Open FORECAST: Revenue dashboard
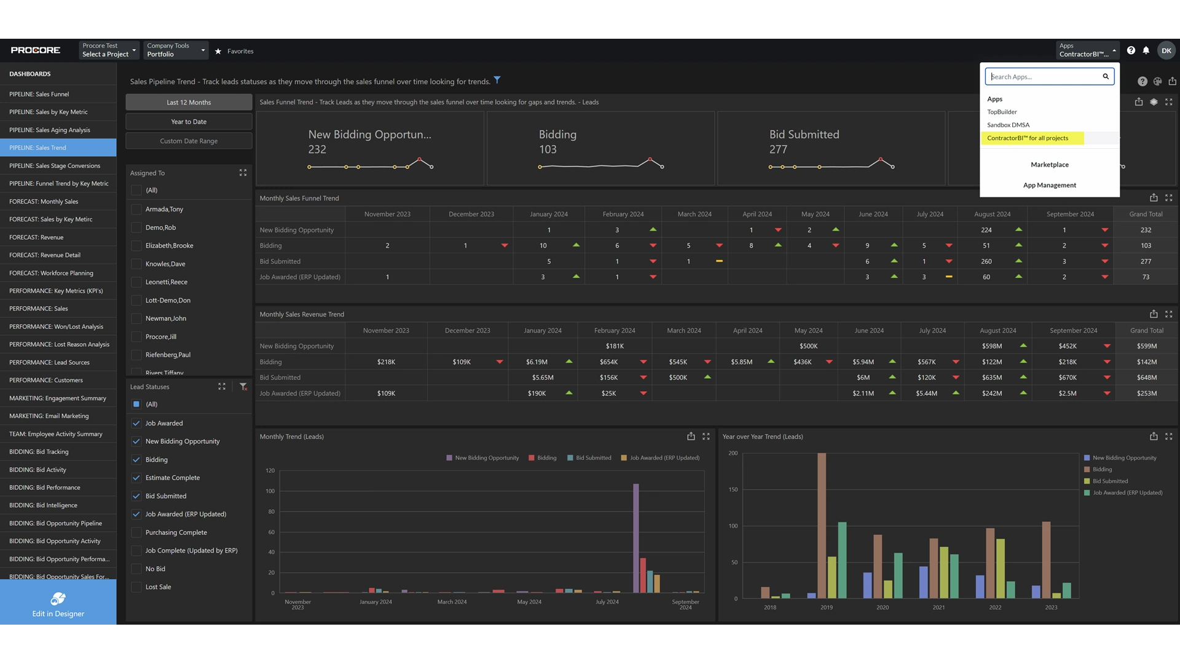The image size is (1180, 664). [x=36, y=237]
